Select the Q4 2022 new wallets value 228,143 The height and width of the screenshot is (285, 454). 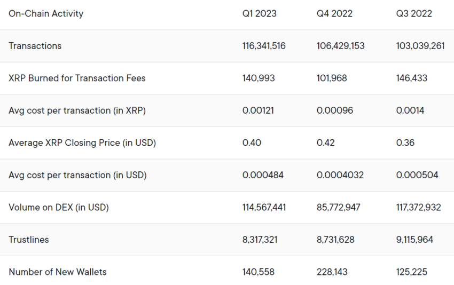click(x=332, y=272)
